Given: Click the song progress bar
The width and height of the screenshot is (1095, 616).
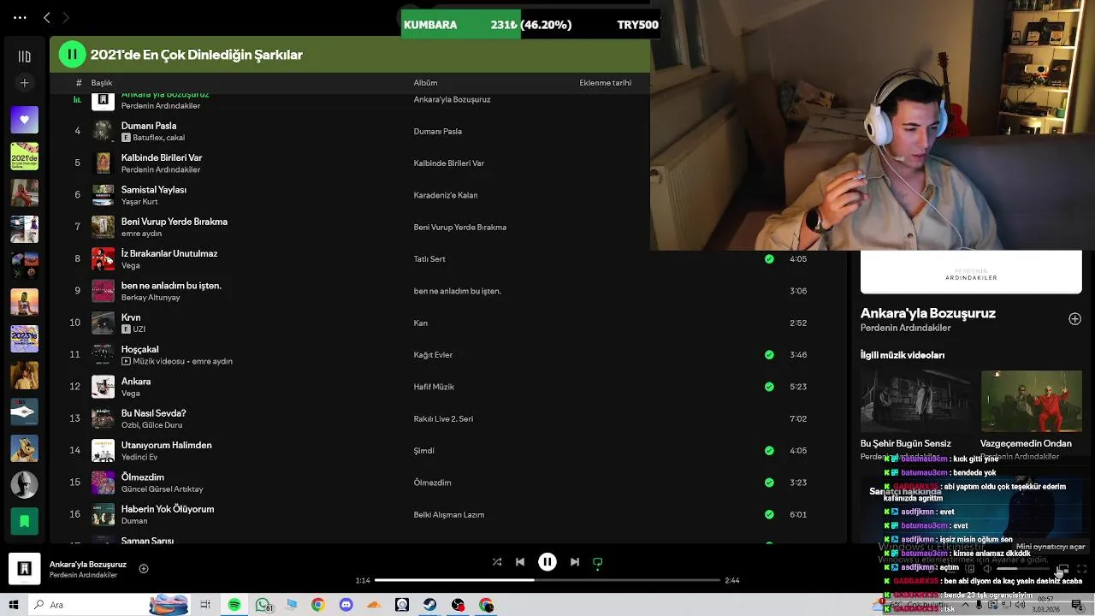Looking at the screenshot, I should 547,580.
